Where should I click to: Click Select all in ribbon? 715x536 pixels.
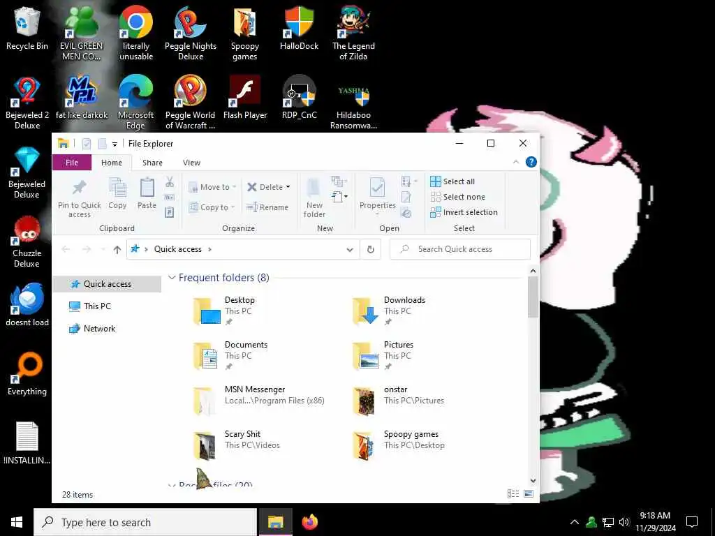pyautogui.click(x=452, y=181)
